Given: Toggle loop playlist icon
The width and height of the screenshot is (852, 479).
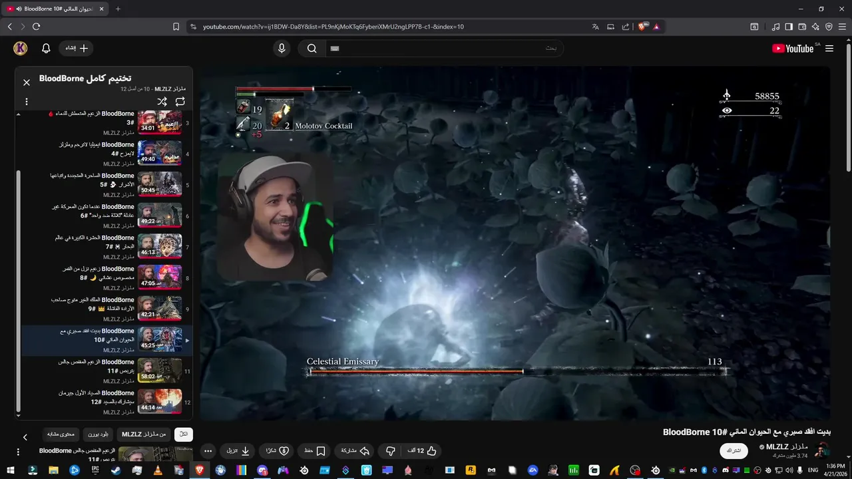Looking at the screenshot, I should tap(180, 102).
